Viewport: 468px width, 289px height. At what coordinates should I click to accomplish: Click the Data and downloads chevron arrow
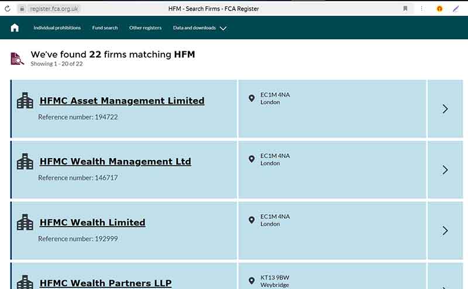click(223, 28)
